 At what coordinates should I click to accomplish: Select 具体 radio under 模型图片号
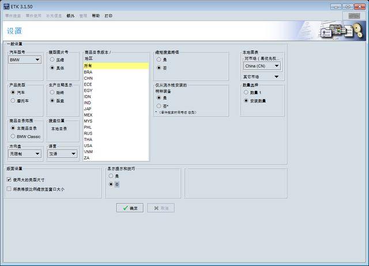click(x=52, y=68)
